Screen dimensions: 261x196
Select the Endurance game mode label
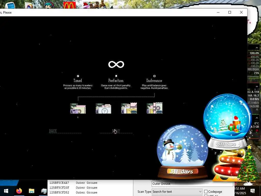pyautogui.click(x=154, y=80)
